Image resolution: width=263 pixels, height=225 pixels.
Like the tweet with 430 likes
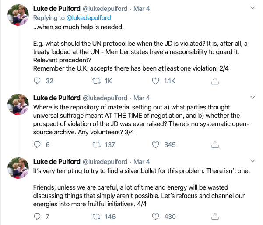[155, 216]
